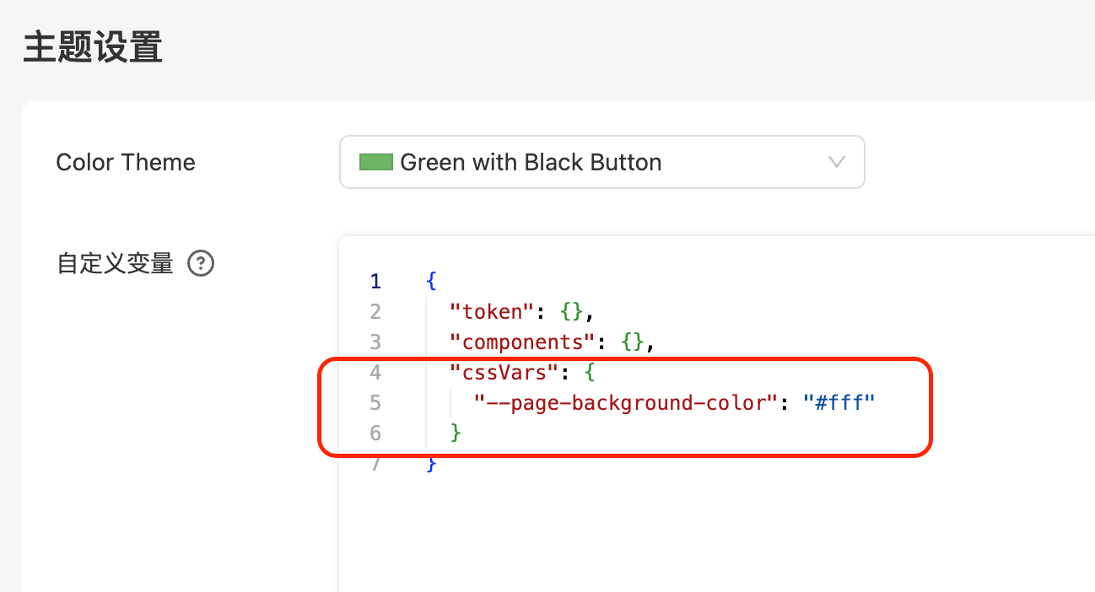The width and height of the screenshot is (1095, 592).
Task: Click line number 3 in the editor gutter
Action: coord(375,342)
